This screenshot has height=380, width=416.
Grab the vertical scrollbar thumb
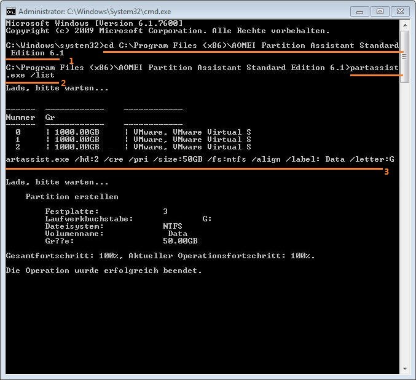(405, 57)
